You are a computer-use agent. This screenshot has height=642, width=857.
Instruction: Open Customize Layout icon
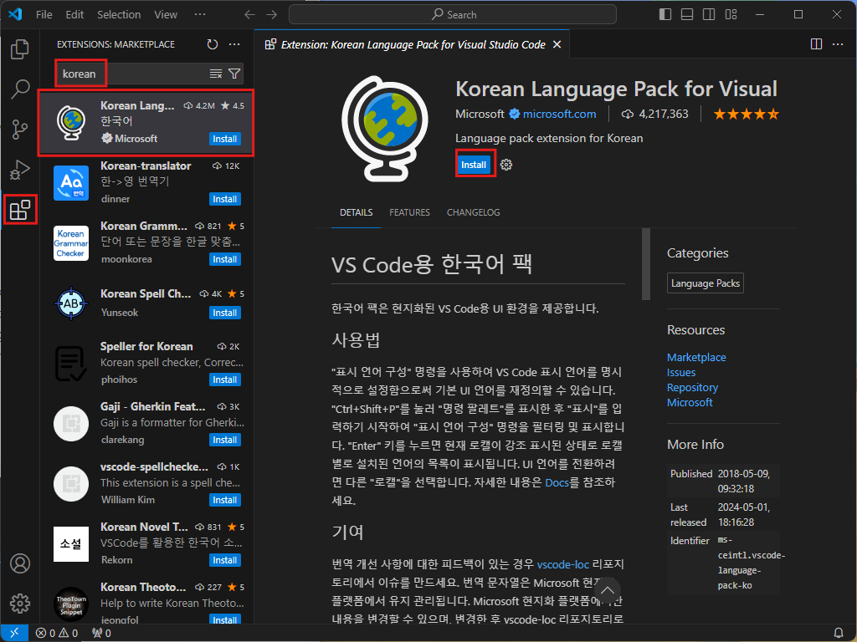coord(731,15)
